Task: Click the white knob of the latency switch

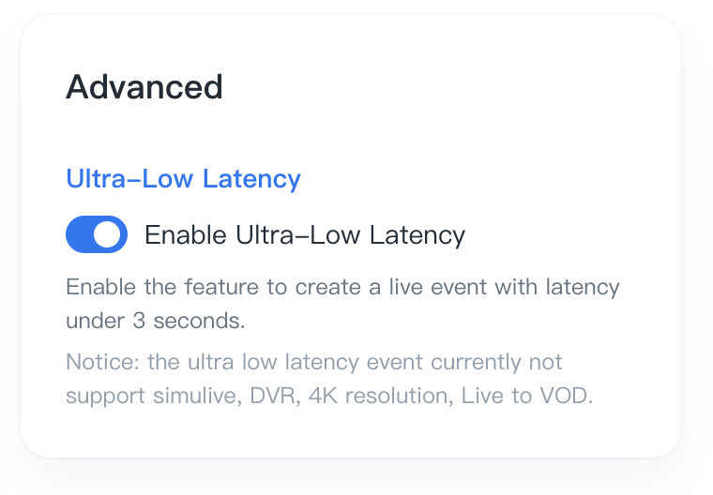Action: point(109,234)
